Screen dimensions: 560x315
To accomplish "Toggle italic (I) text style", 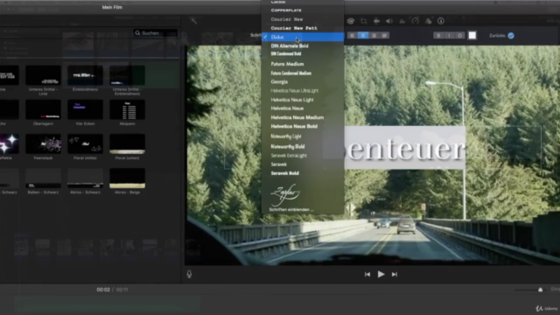I will coord(449,35).
